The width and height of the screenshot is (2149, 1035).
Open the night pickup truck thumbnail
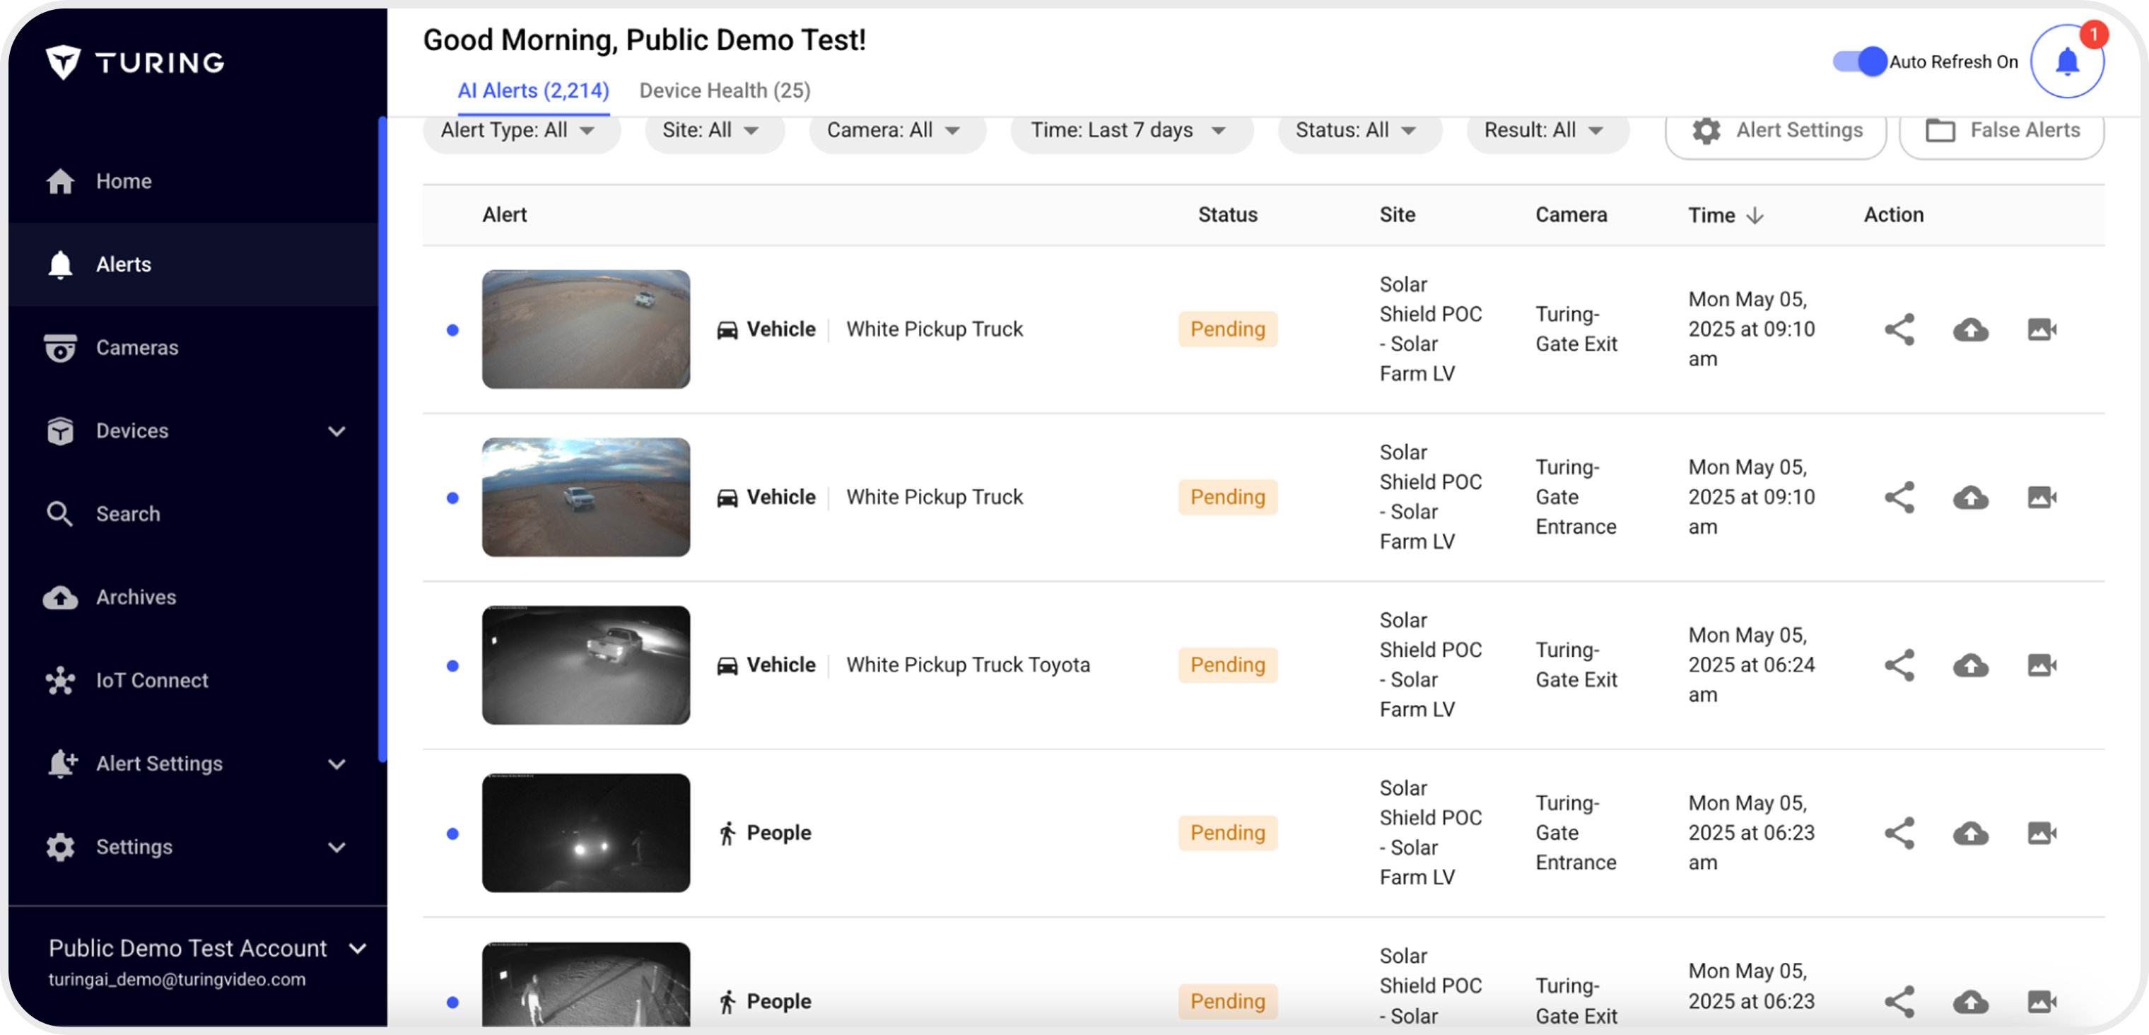(585, 665)
